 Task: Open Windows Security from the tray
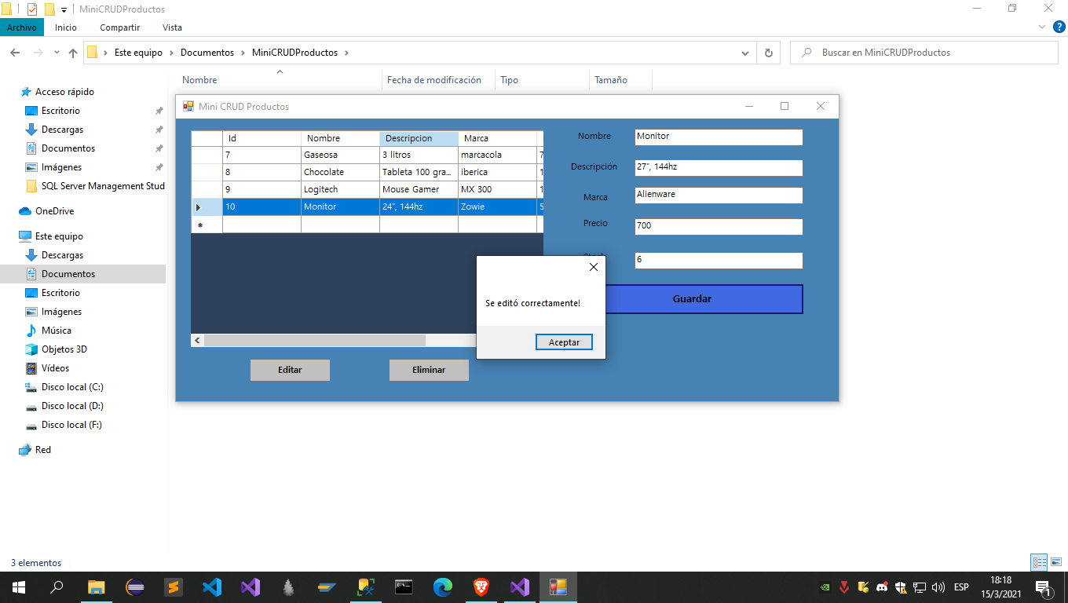tap(901, 587)
